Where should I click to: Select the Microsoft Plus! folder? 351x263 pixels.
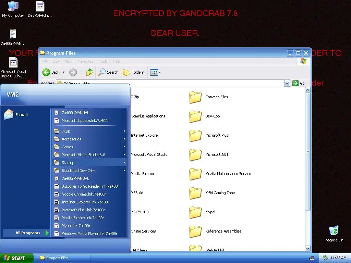tap(209, 135)
